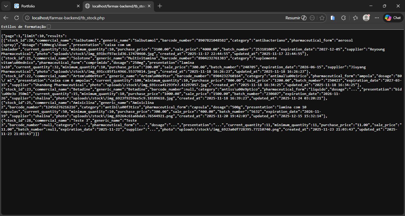Expand the tab search dropdown arrow
405x216 pixels.
pyautogui.click(x=6, y=6)
